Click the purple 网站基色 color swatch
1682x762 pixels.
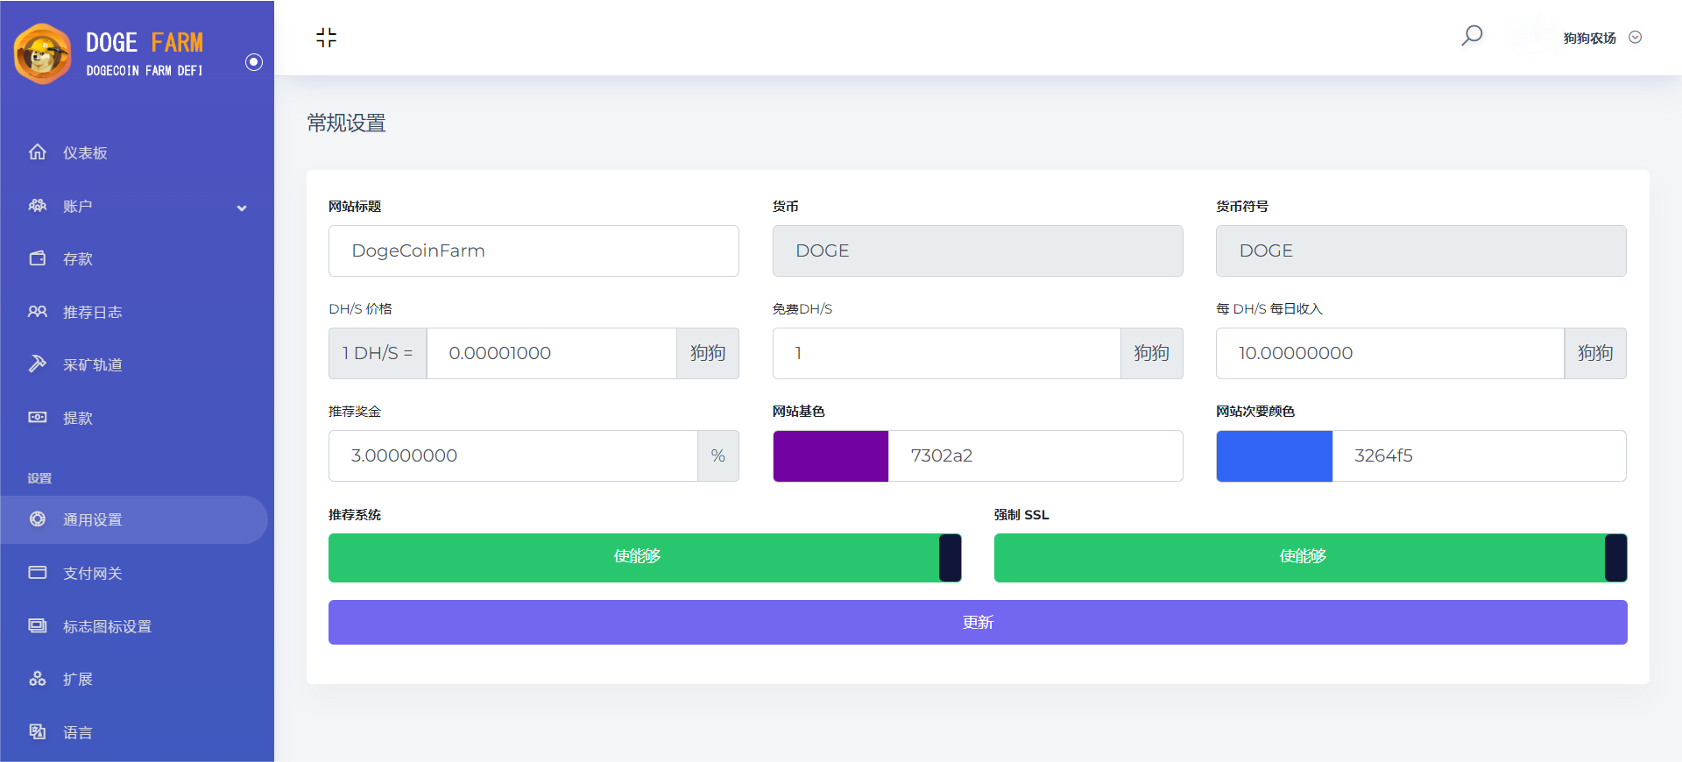tap(830, 456)
